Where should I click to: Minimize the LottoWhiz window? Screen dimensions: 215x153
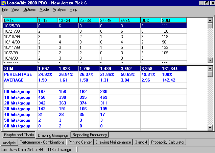pos(201,3)
